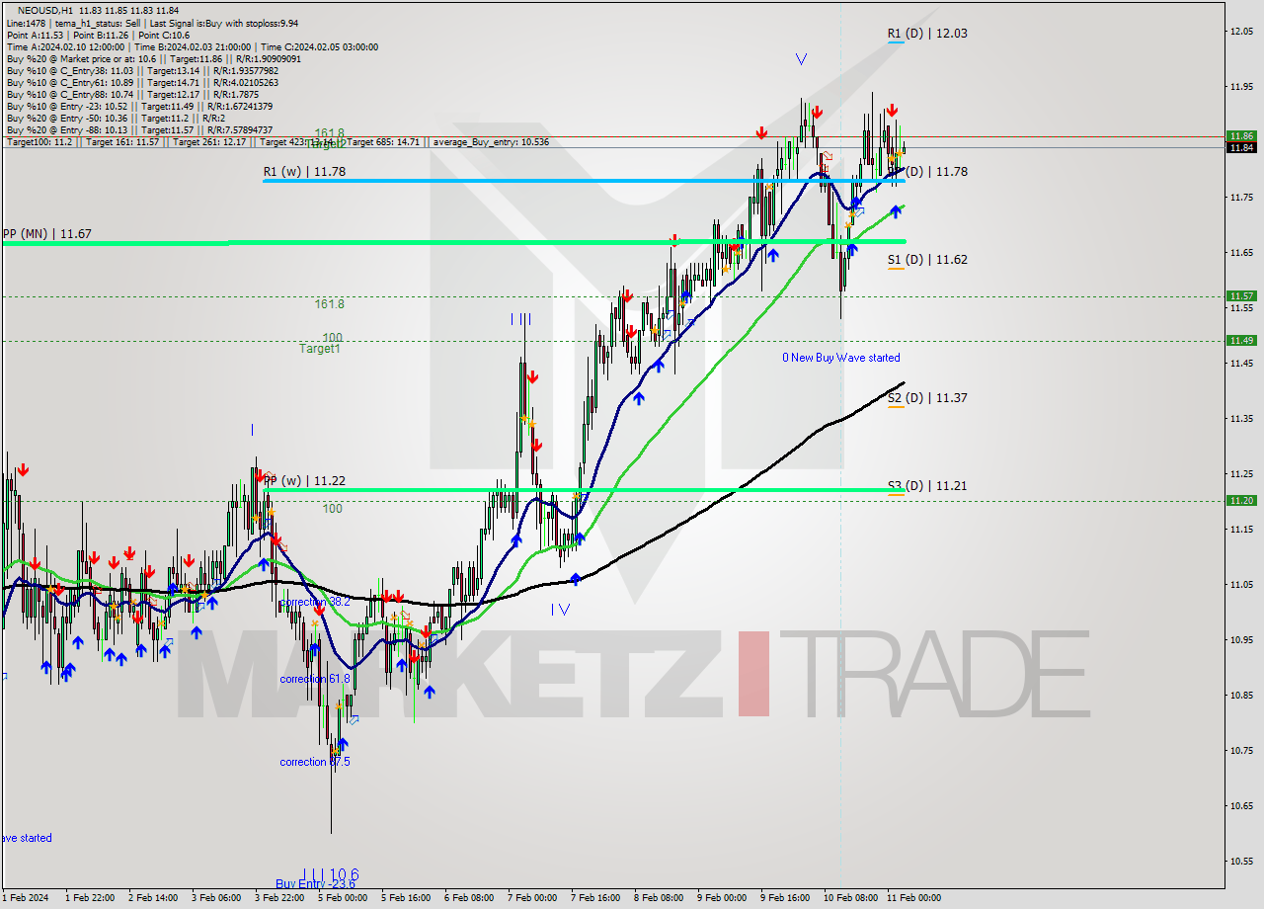Click the '1 Feb 2024' date axis label
This screenshot has width=1264, height=909.
pyautogui.click(x=25, y=898)
